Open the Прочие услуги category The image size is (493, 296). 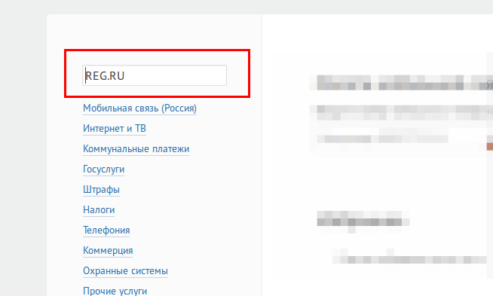pyautogui.click(x=115, y=291)
